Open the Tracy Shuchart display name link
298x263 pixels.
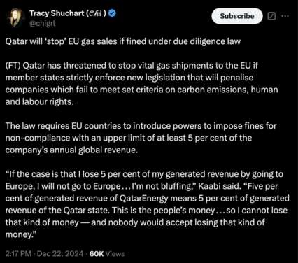pos(57,13)
